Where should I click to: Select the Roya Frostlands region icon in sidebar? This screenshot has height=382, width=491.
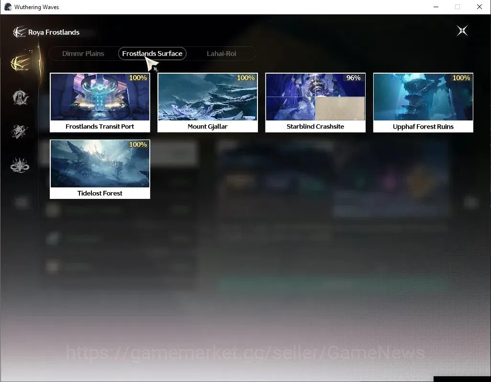[21, 63]
